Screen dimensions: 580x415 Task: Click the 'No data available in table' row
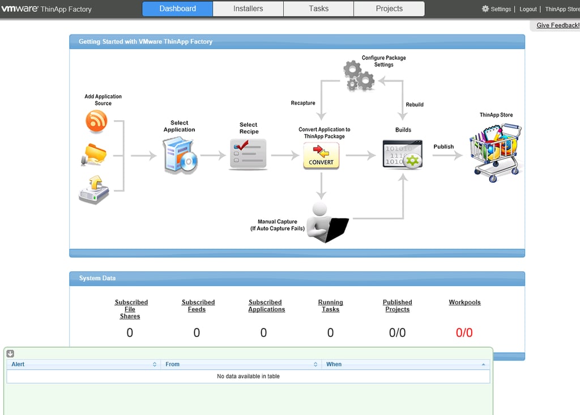248,376
